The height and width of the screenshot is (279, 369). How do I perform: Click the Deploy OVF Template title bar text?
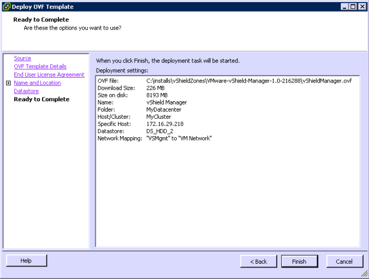[x=42, y=7]
